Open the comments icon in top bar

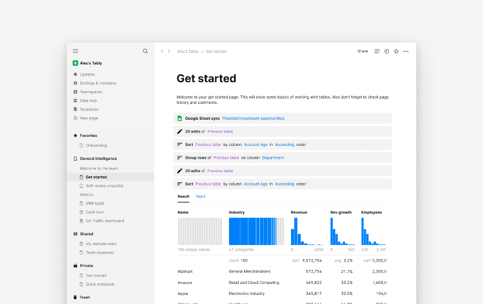[377, 51]
